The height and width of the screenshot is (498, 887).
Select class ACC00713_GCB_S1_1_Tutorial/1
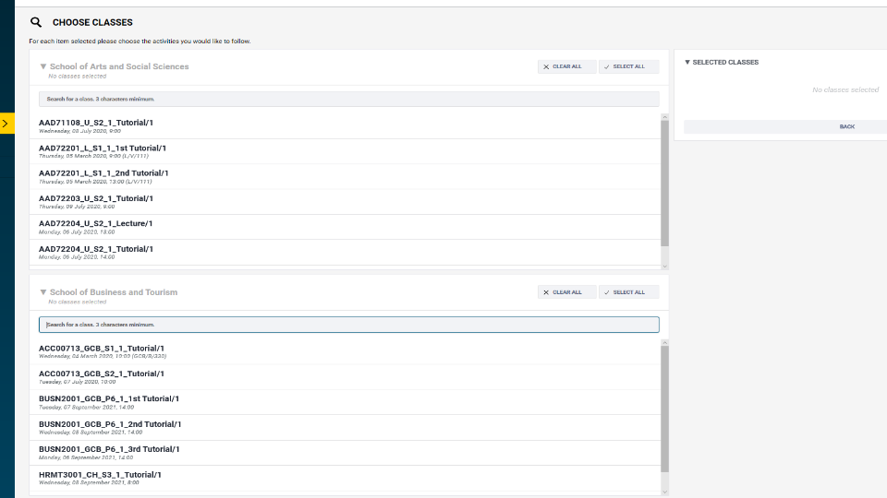345,352
